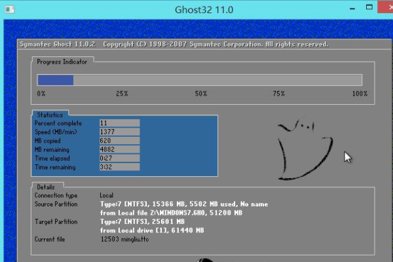
Task: Click the Current file label
Action: [x=50, y=239]
